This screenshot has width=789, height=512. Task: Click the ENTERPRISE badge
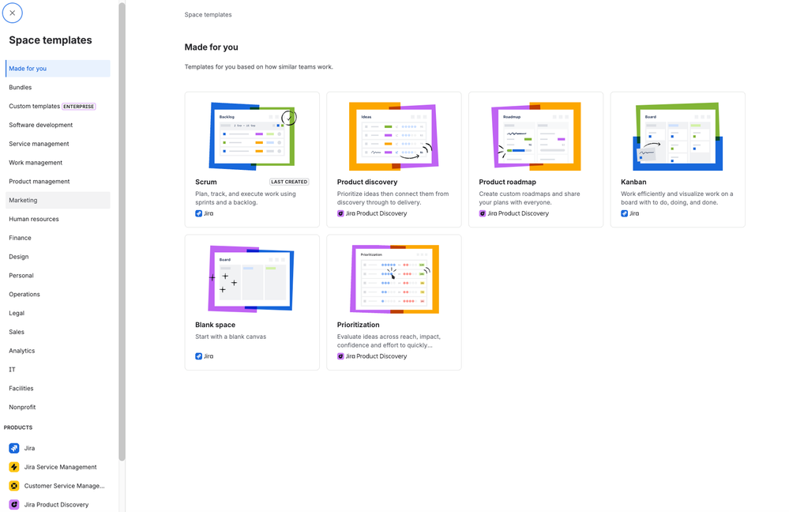coord(78,106)
